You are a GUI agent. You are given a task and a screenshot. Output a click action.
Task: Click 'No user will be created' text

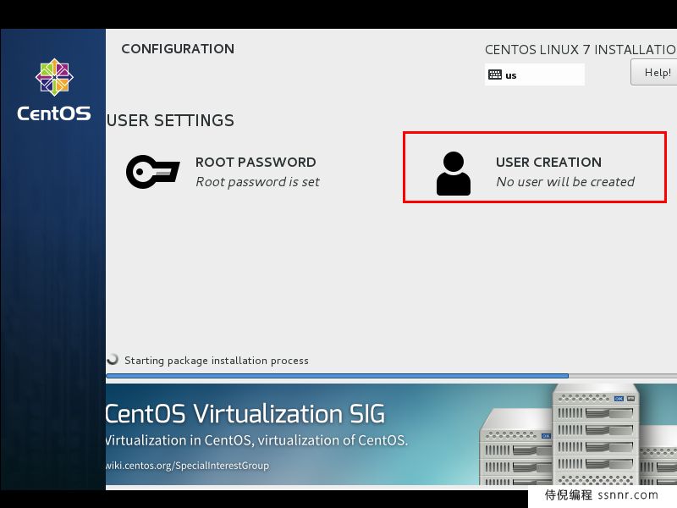565,182
